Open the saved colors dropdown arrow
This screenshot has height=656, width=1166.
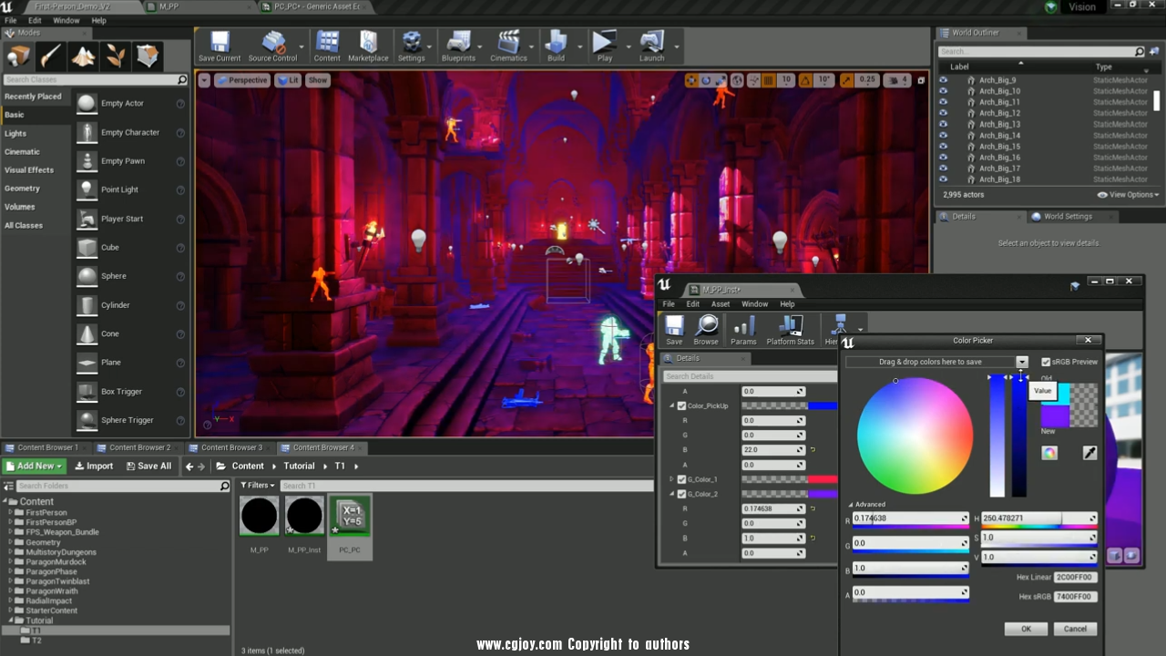click(x=1022, y=362)
